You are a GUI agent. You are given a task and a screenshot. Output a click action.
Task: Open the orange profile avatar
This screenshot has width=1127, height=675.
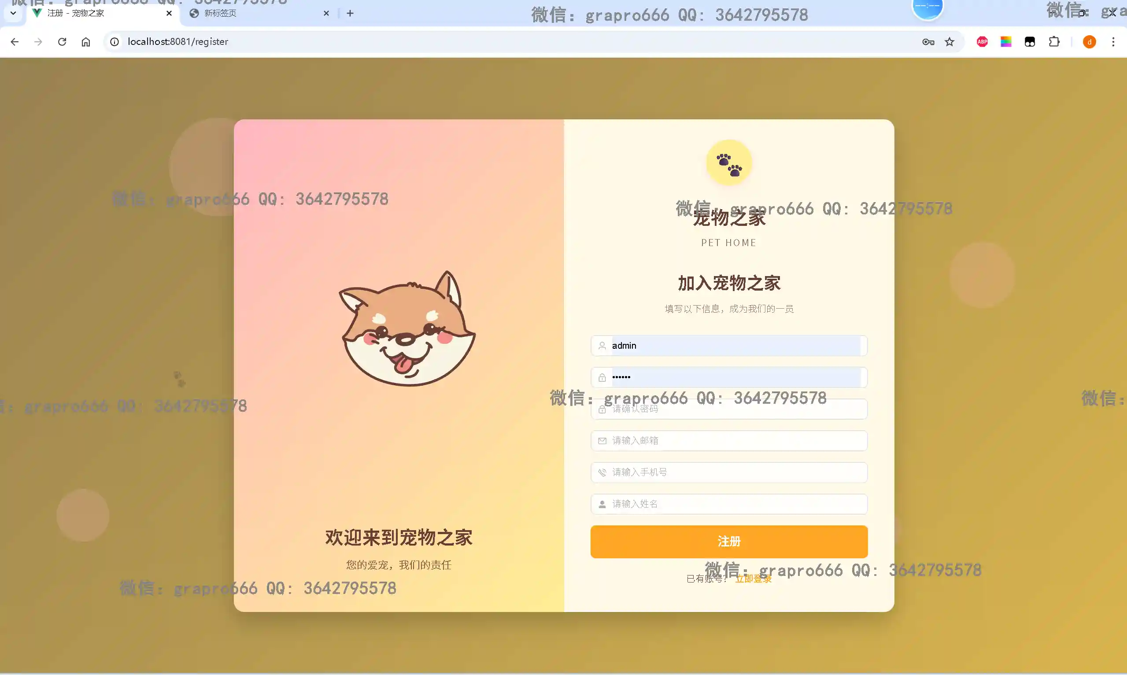pyautogui.click(x=1089, y=42)
